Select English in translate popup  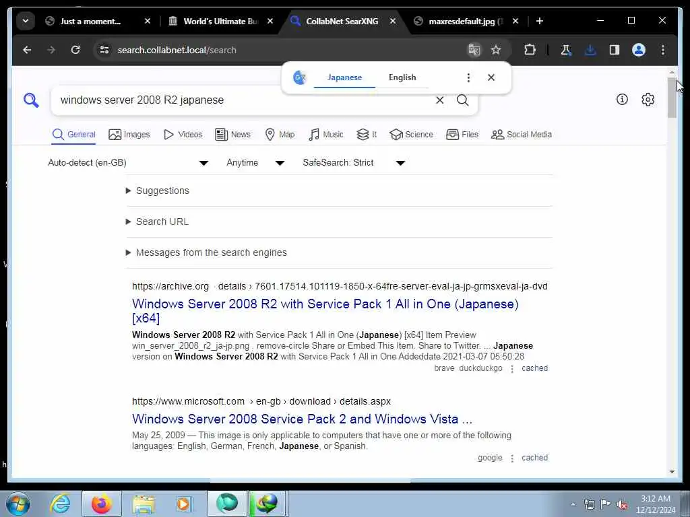click(x=402, y=77)
